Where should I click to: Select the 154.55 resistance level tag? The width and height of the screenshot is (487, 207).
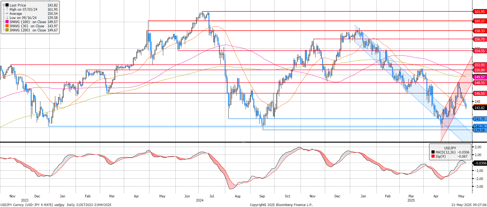pos(479,51)
